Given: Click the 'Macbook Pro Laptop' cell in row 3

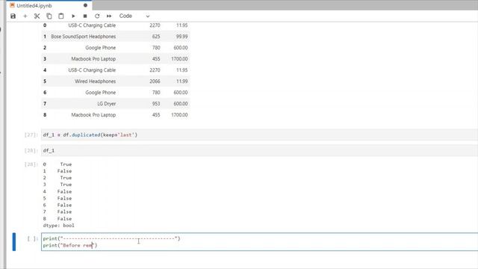Looking at the screenshot, I should point(93,59).
